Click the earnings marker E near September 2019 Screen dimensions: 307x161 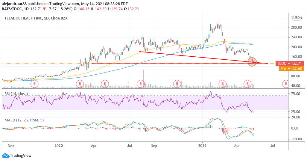[x=34, y=84]
